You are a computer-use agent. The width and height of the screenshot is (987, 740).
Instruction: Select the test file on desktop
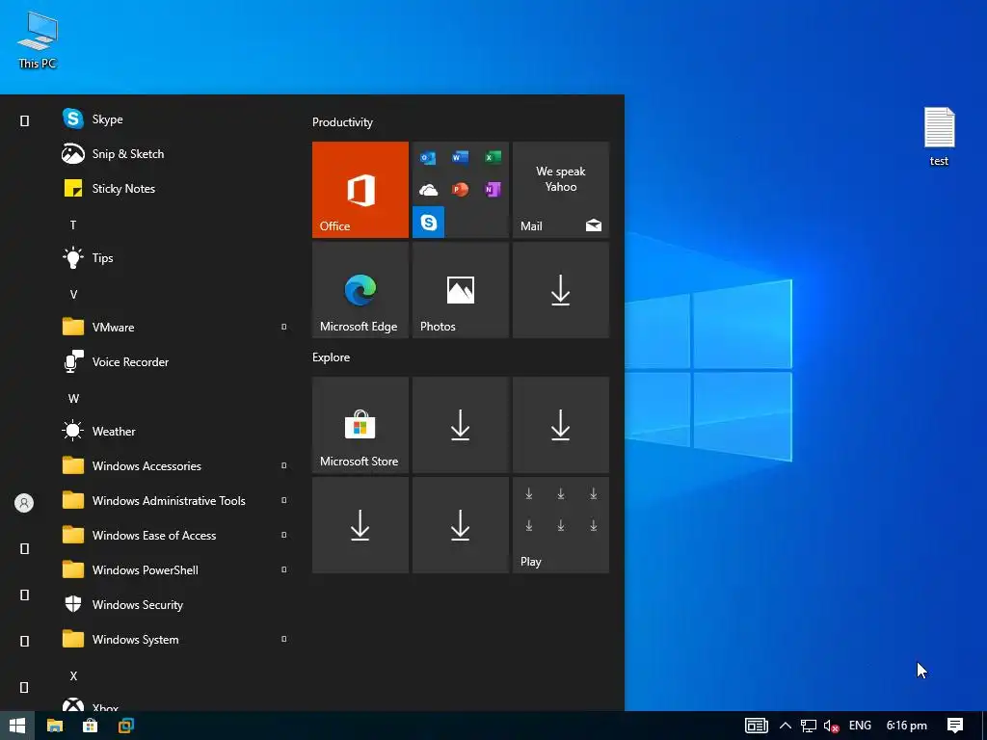(x=939, y=137)
